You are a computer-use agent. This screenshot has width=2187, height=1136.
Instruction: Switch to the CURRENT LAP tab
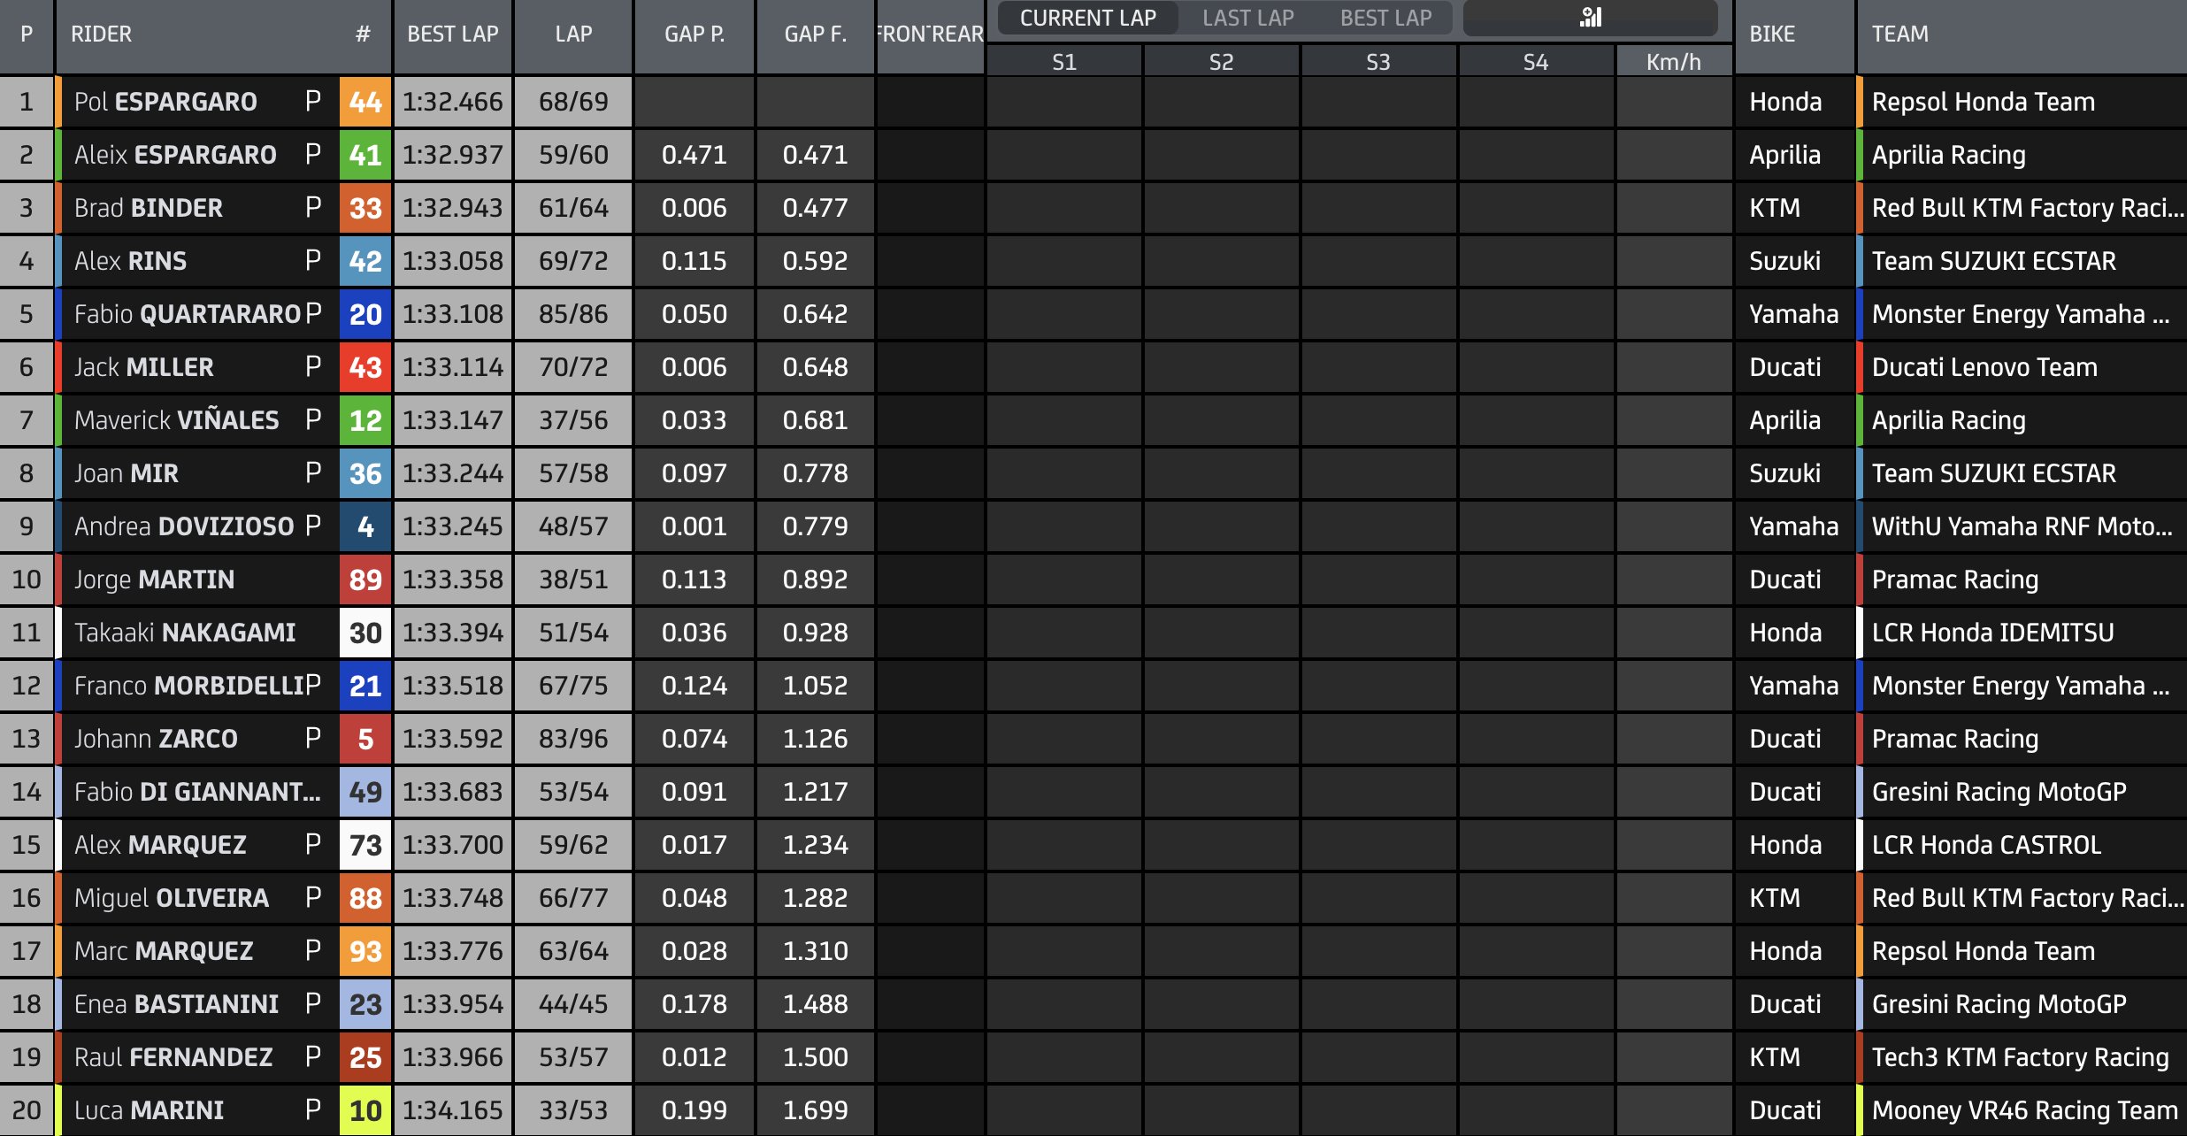coord(1087,18)
